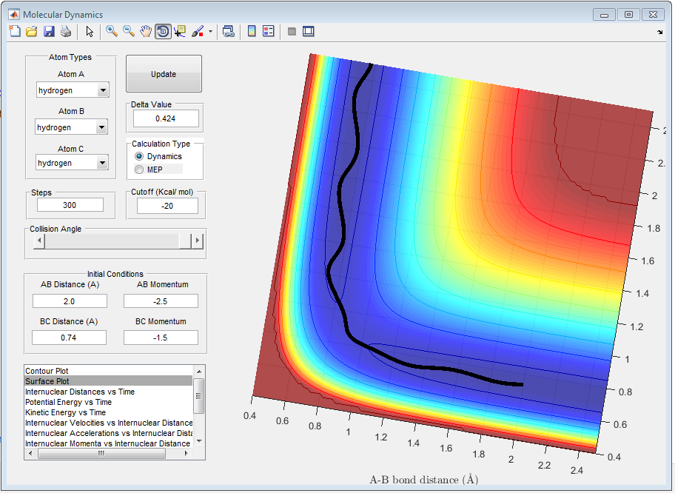The height and width of the screenshot is (493, 675).
Task: Toggle the Rotate 3D tool
Action: [163, 31]
